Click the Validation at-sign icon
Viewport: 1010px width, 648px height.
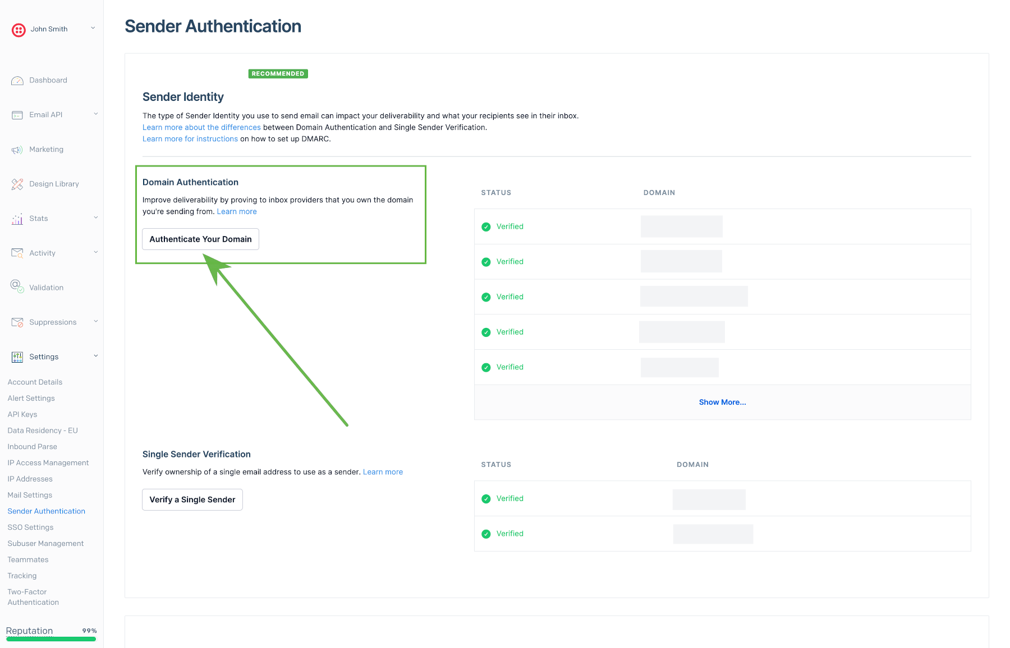(x=17, y=286)
